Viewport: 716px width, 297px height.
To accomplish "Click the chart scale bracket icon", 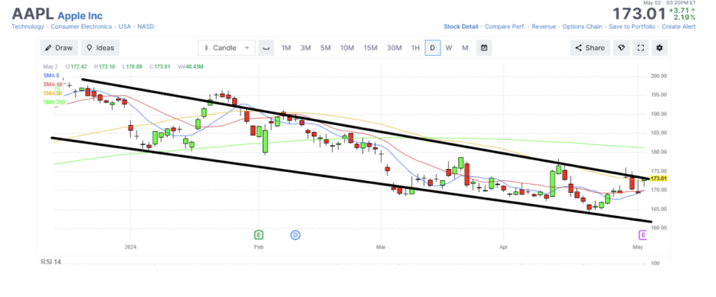I will click(266, 48).
